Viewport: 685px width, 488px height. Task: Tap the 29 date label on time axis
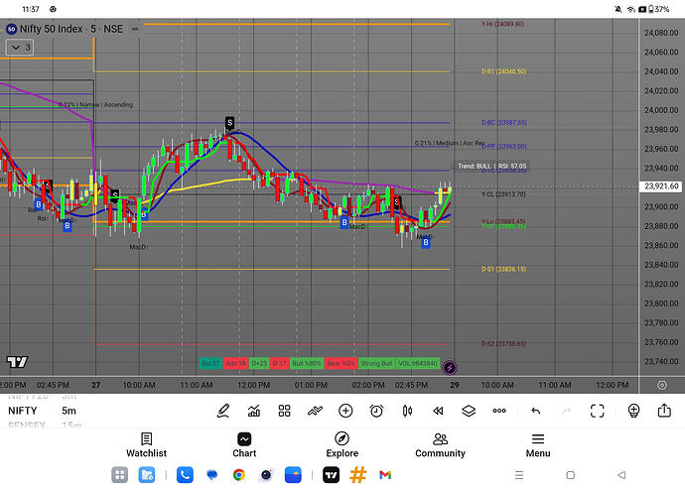[x=455, y=385]
